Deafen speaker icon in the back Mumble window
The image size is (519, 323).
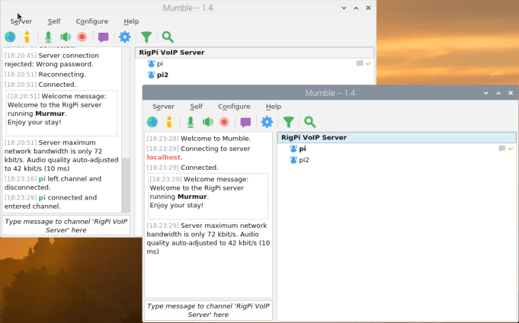point(66,37)
